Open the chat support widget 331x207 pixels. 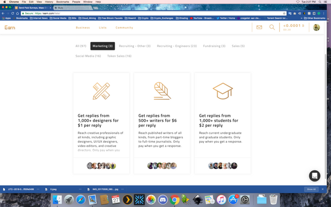pyautogui.click(x=314, y=176)
